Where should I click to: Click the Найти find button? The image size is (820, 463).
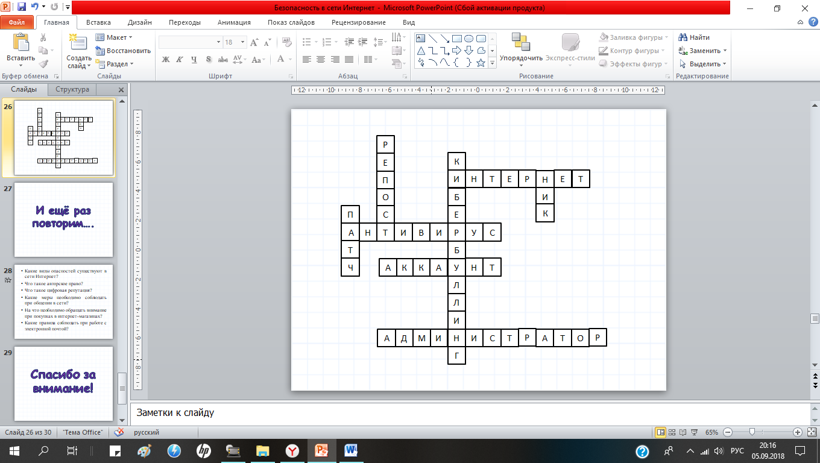[694, 37]
